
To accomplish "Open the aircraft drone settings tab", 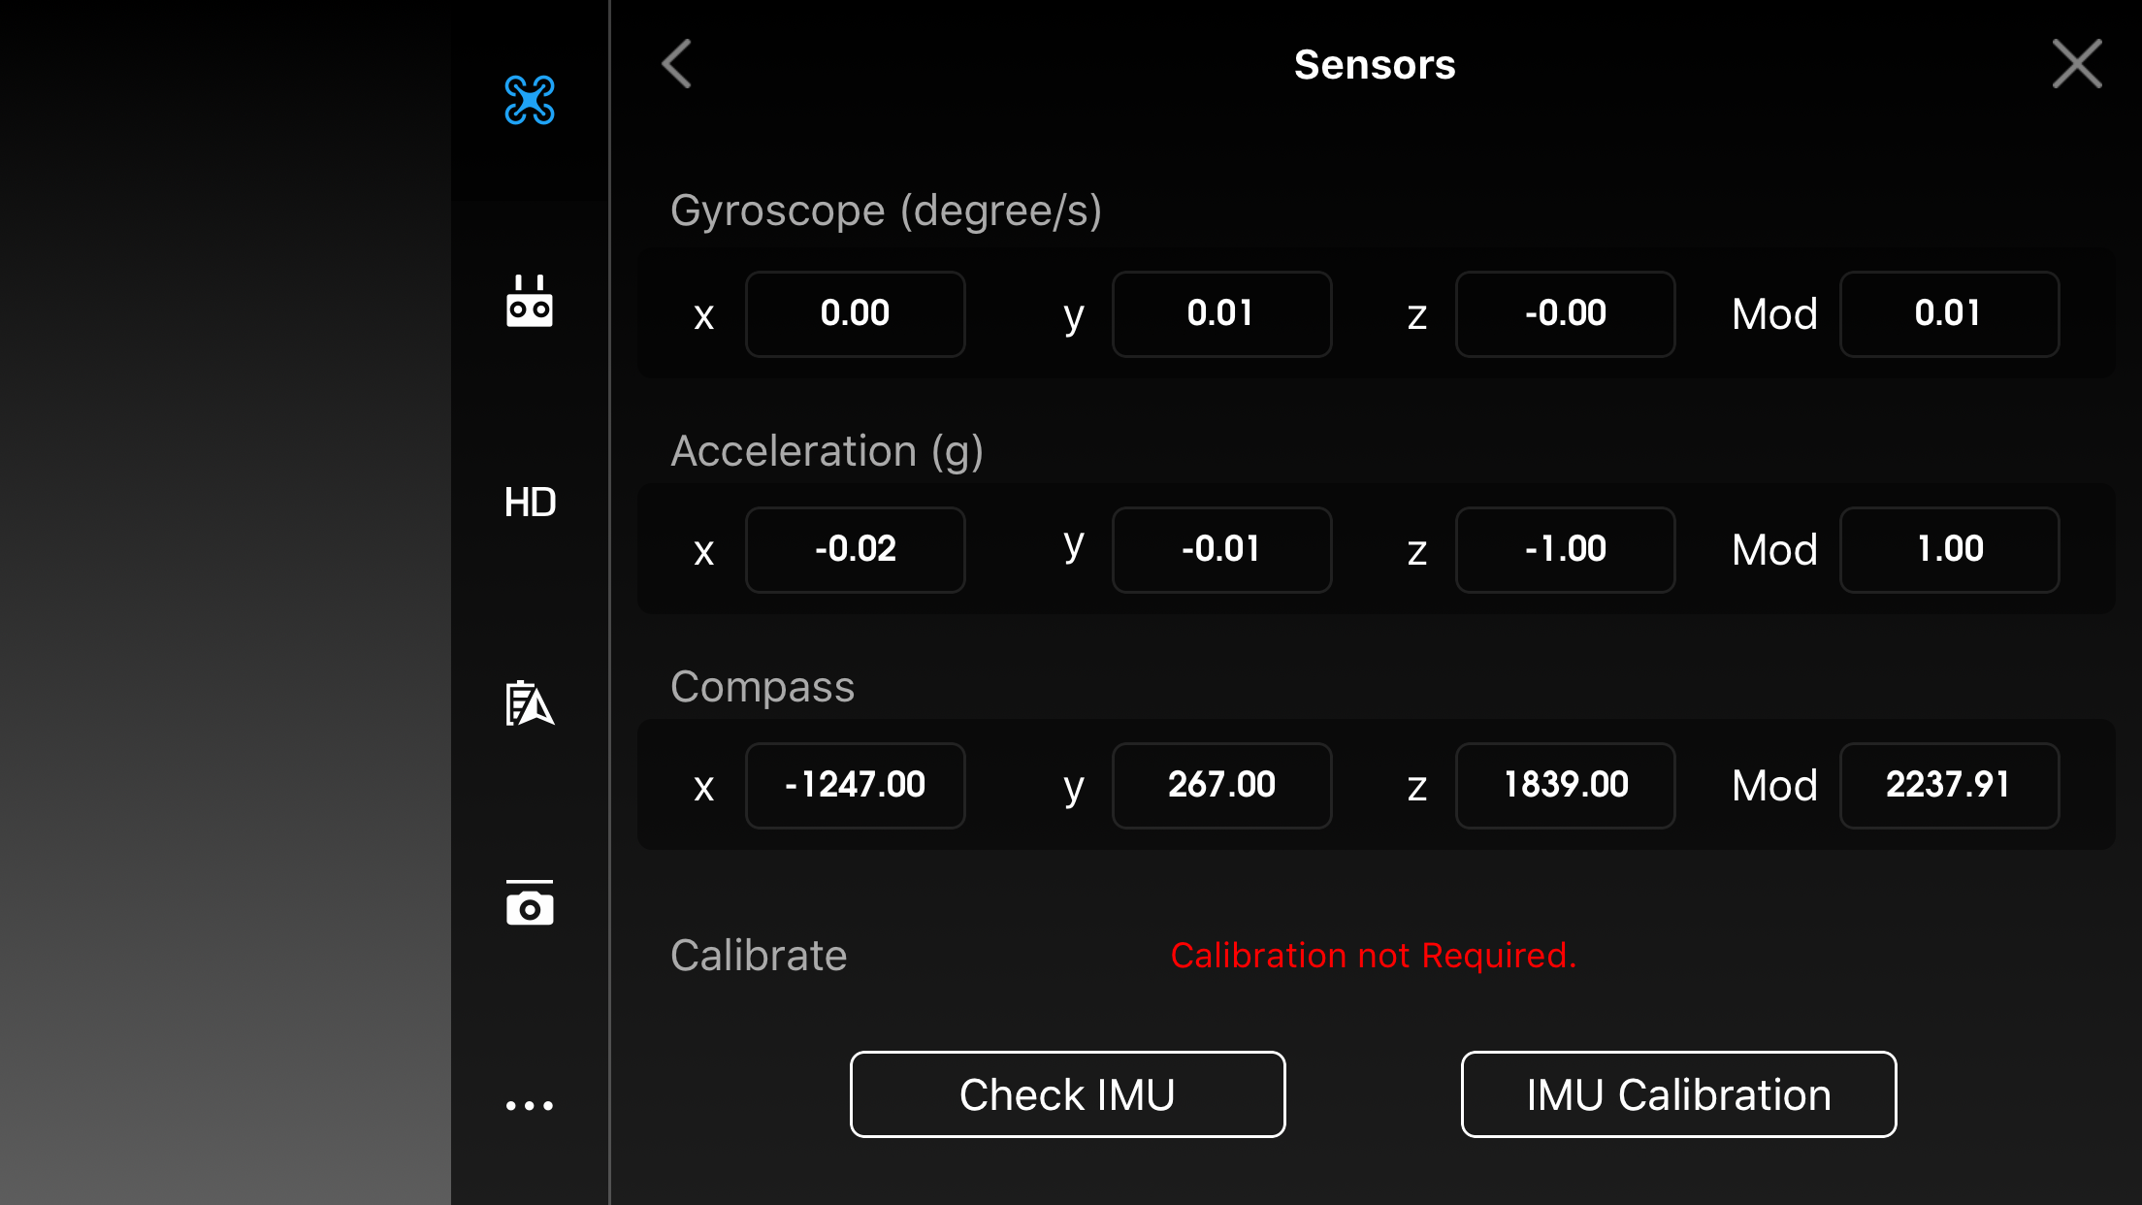I will click(x=530, y=100).
